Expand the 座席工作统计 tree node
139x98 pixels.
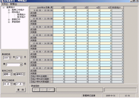click(9, 10)
